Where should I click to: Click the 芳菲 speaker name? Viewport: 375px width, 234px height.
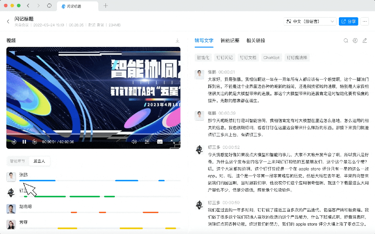pos(24,222)
